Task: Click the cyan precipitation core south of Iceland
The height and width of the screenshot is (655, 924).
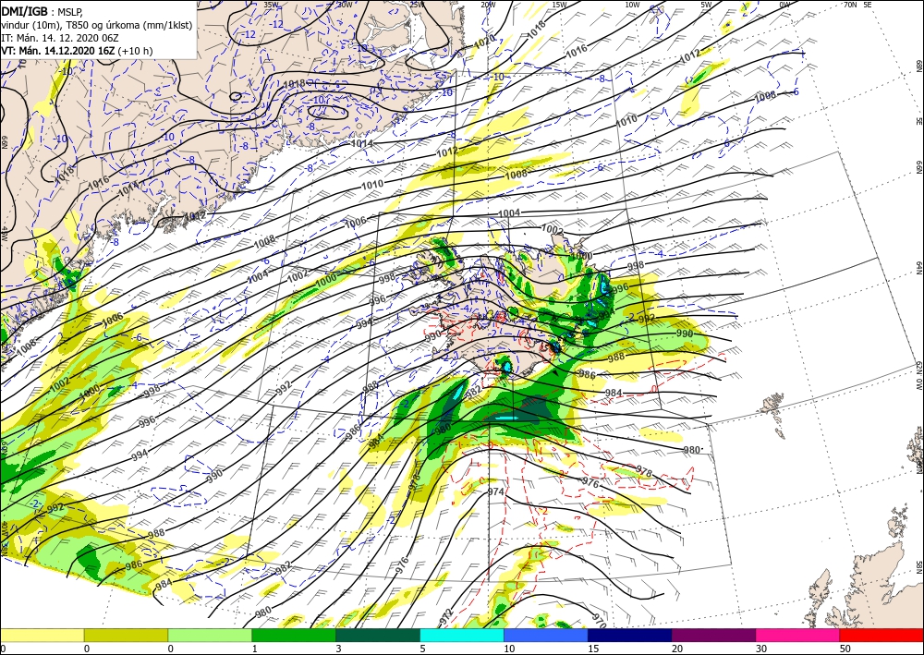Action: [x=506, y=418]
